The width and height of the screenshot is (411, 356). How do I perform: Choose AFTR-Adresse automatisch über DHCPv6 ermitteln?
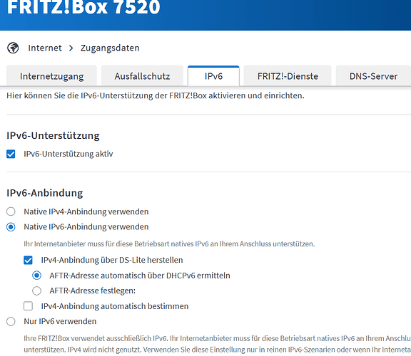coord(36,276)
